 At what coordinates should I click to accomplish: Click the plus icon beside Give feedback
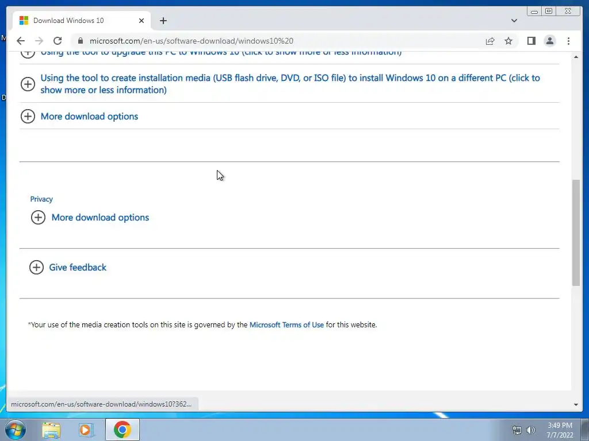pos(36,268)
